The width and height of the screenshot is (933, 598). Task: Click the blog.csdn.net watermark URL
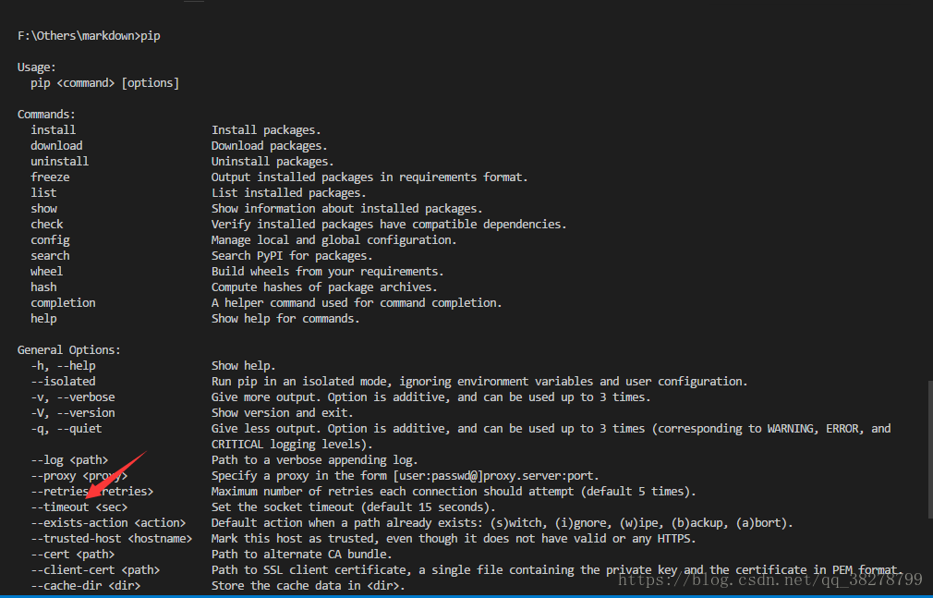(x=769, y=580)
